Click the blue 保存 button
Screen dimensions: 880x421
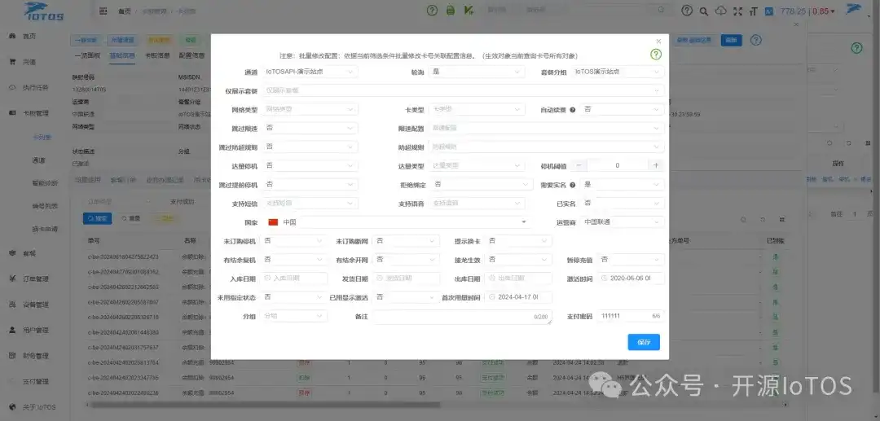tap(644, 342)
